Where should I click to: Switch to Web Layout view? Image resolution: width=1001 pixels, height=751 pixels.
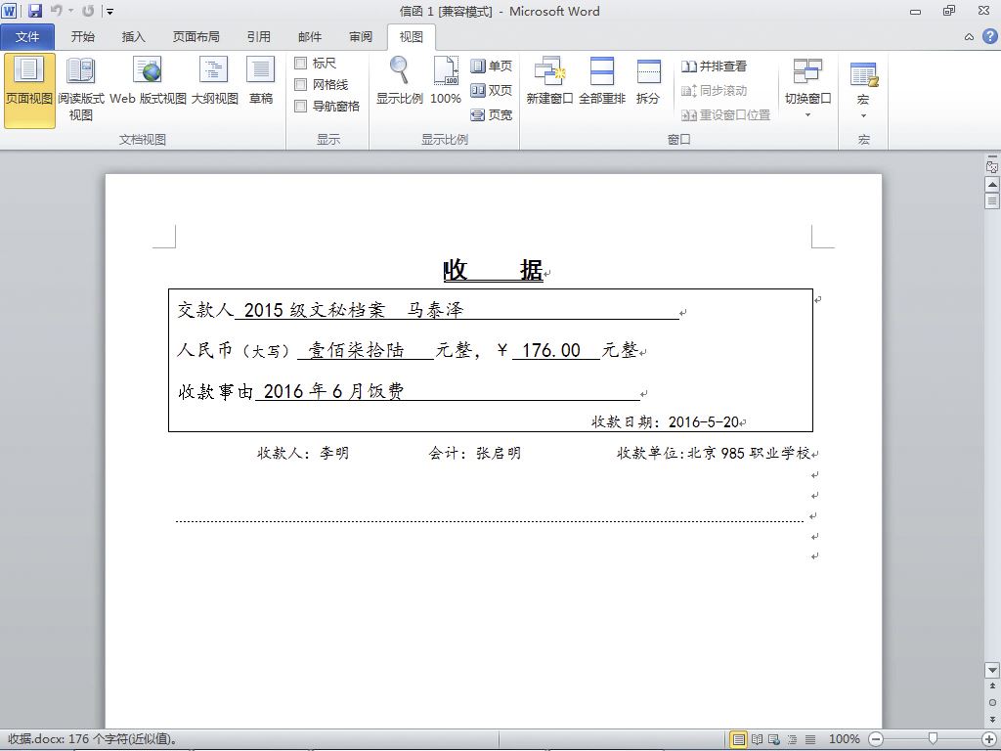point(148,82)
